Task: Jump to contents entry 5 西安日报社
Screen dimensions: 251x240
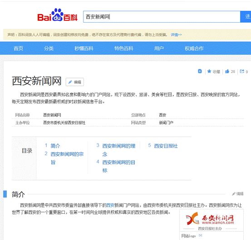Action: [x=166, y=146]
